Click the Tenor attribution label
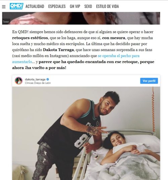Image resolution: width=168 pixels, height=180 pixels. [6, 21]
